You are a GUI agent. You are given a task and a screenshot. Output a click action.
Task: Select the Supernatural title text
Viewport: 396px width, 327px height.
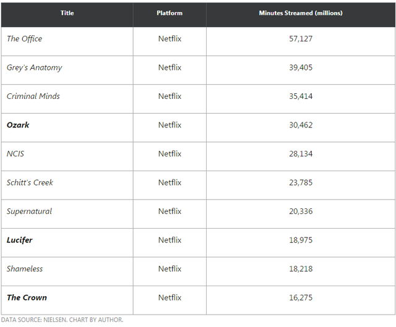[30, 211]
